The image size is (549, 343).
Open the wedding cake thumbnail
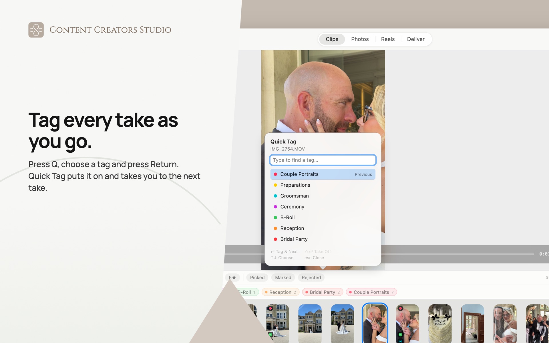(x=440, y=324)
